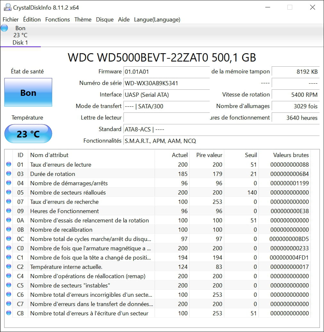The height and width of the screenshot is (332, 324).
Task: Open the Aide menu
Action: pos(124,20)
